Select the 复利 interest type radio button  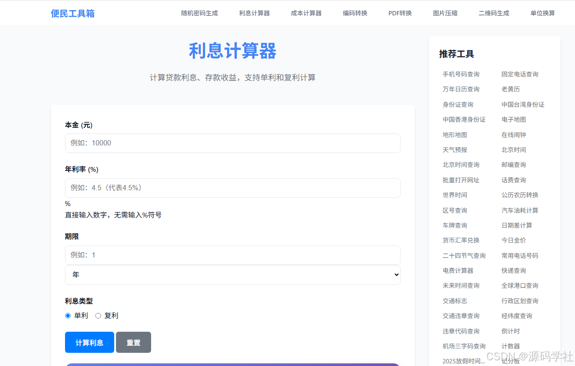click(x=98, y=315)
